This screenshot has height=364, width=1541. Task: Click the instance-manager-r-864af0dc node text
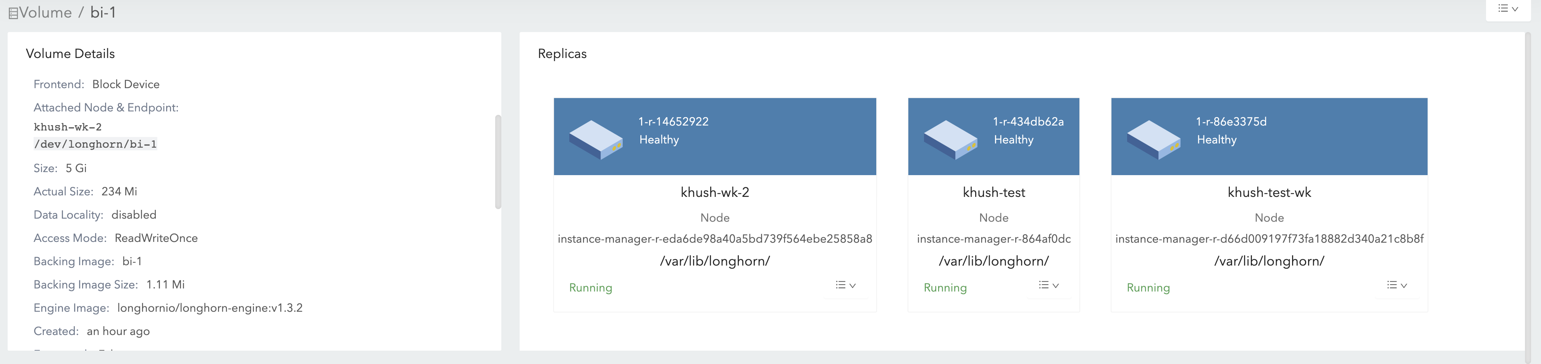(993, 238)
